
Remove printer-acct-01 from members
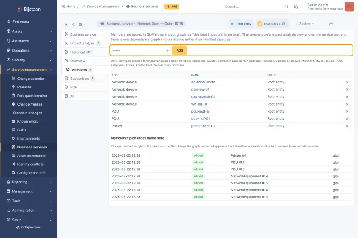pyautogui.click(x=347, y=126)
